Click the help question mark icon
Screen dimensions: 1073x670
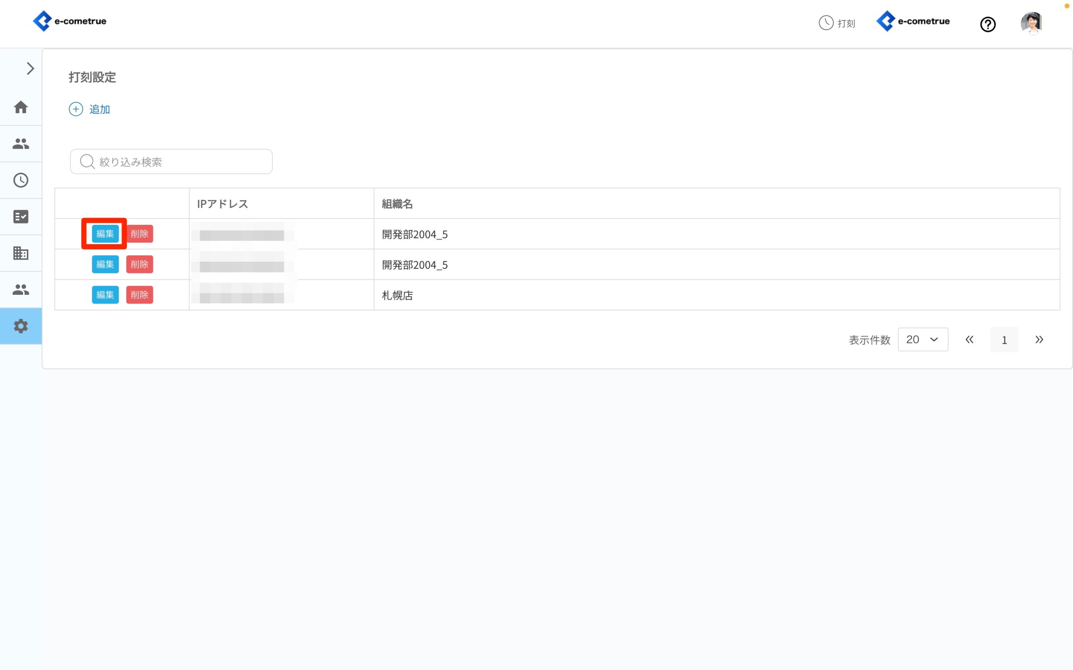[x=987, y=24]
